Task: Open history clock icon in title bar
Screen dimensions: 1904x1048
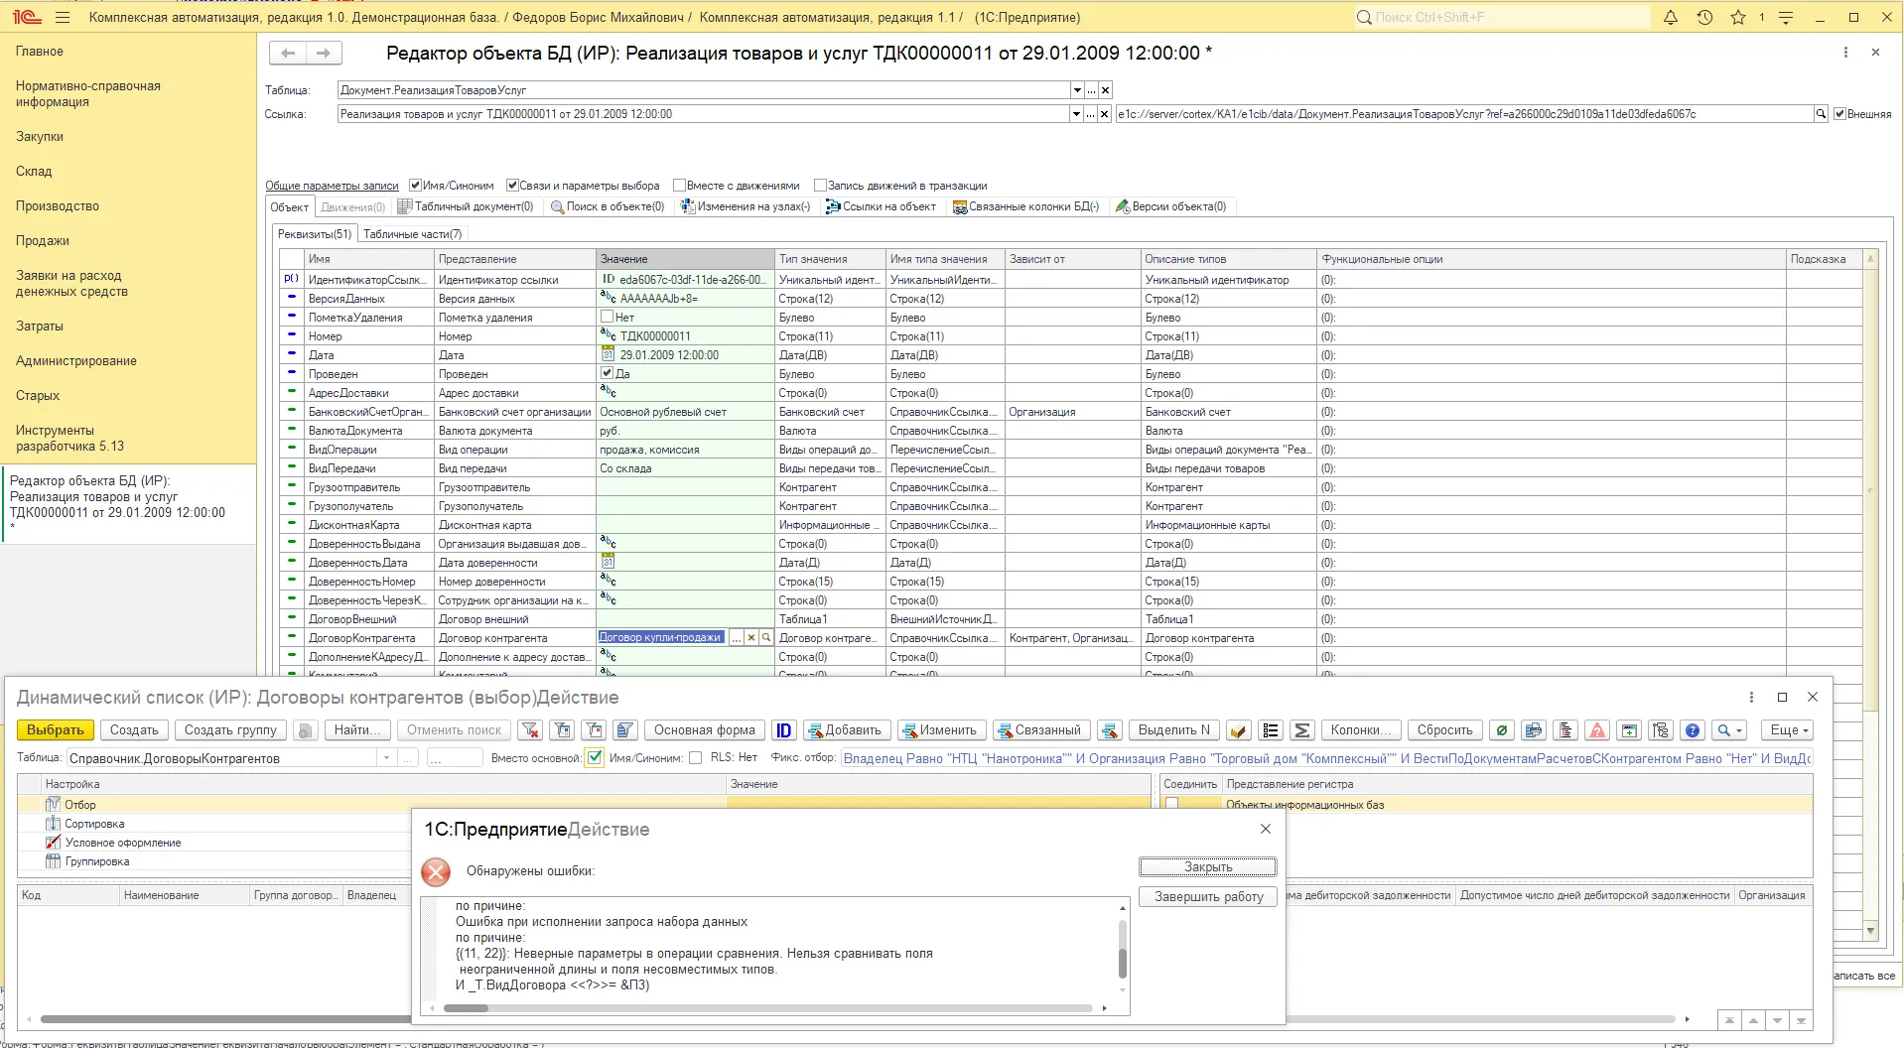Action: coord(1704,18)
